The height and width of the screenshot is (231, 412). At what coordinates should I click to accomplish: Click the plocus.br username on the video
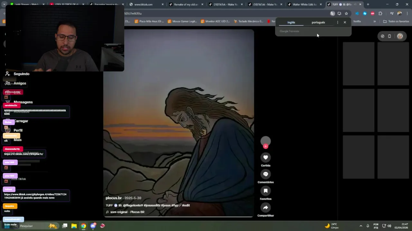click(114, 198)
